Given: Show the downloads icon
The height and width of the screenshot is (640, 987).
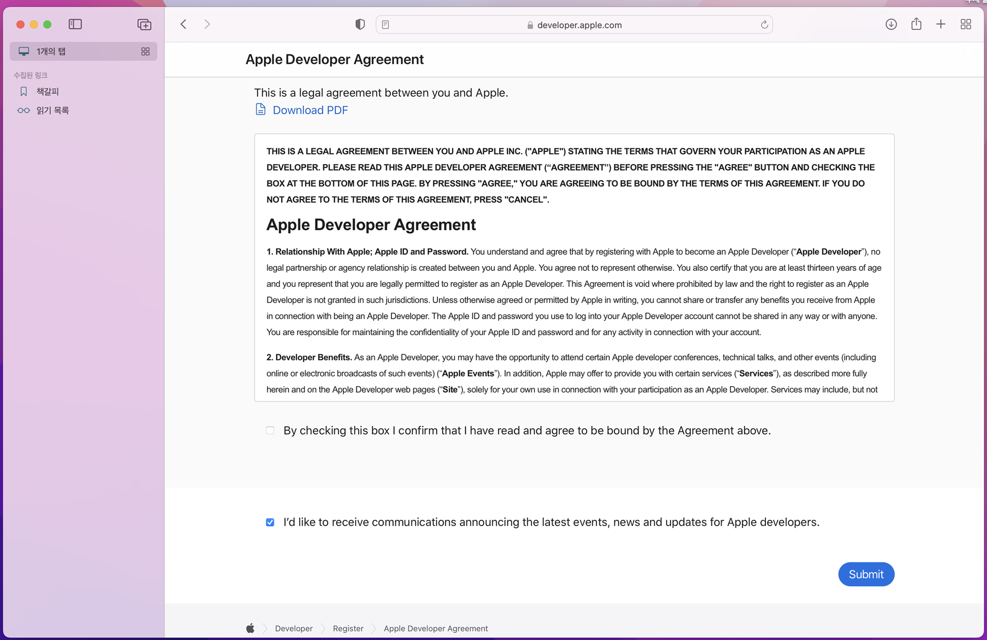Looking at the screenshot, I should (x=891, y=24).
